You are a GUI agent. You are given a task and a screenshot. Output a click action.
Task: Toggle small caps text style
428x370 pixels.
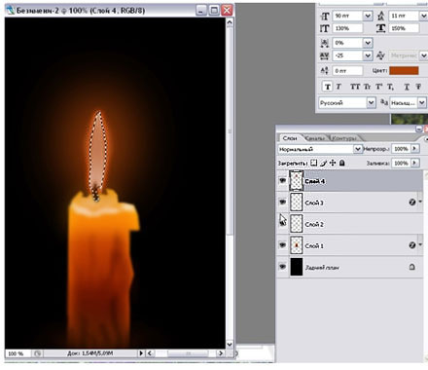[367, 87]
